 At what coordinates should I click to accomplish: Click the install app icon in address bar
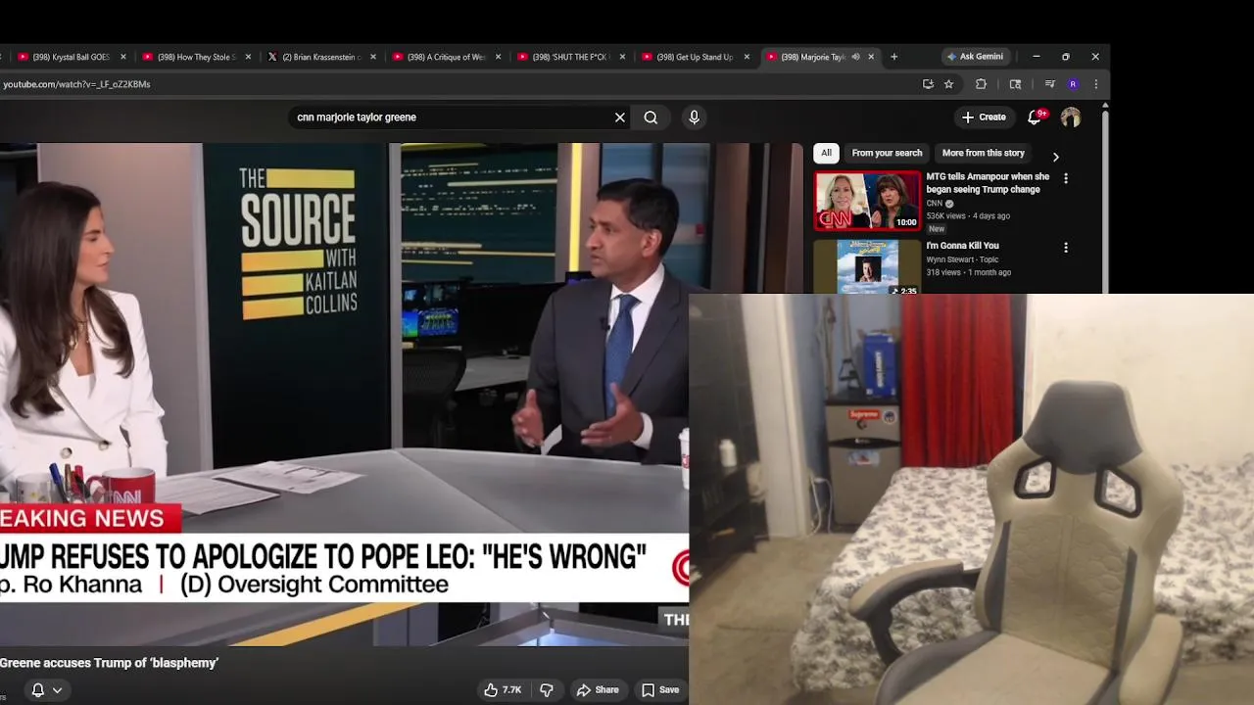pos(928,84)
